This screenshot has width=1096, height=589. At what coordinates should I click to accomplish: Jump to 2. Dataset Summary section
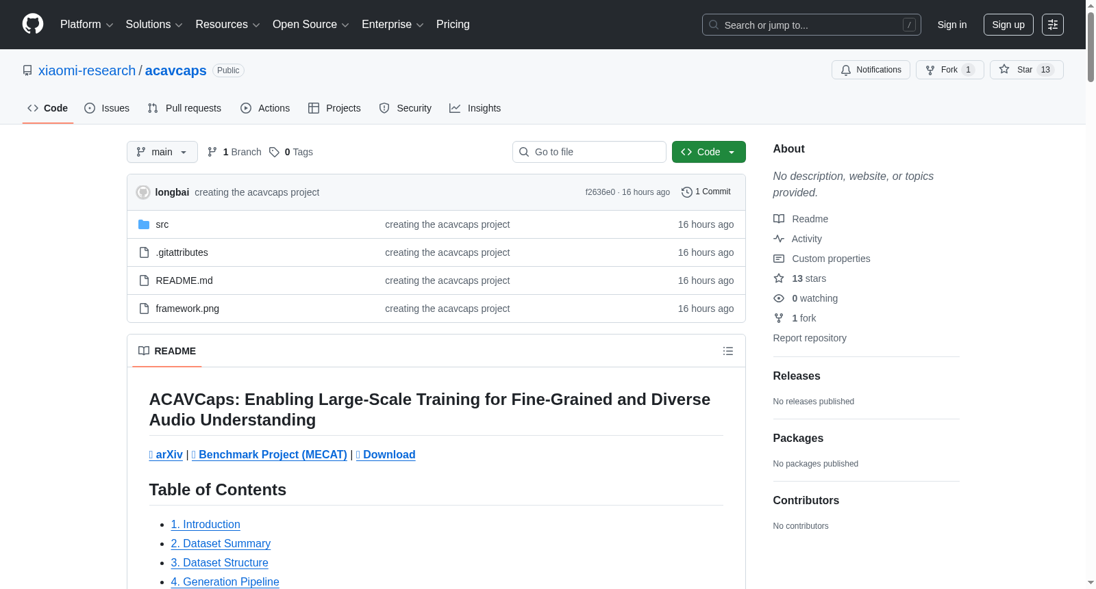(x=221, y=544)
